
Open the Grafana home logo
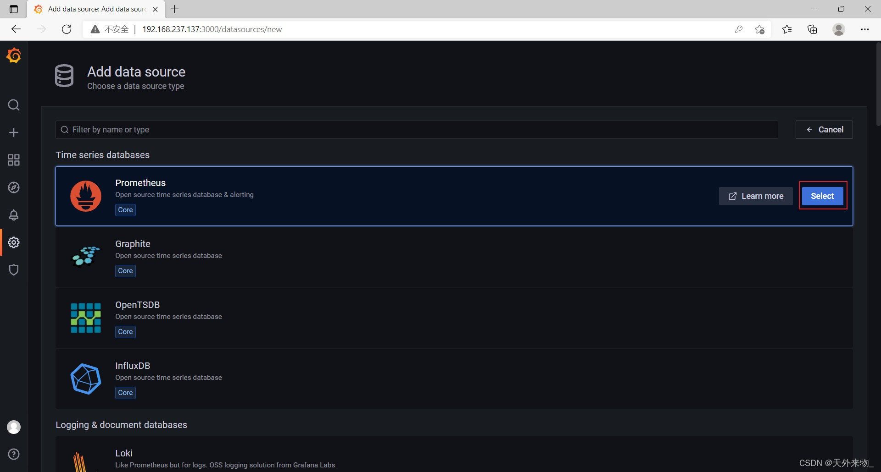coord(14,55)
